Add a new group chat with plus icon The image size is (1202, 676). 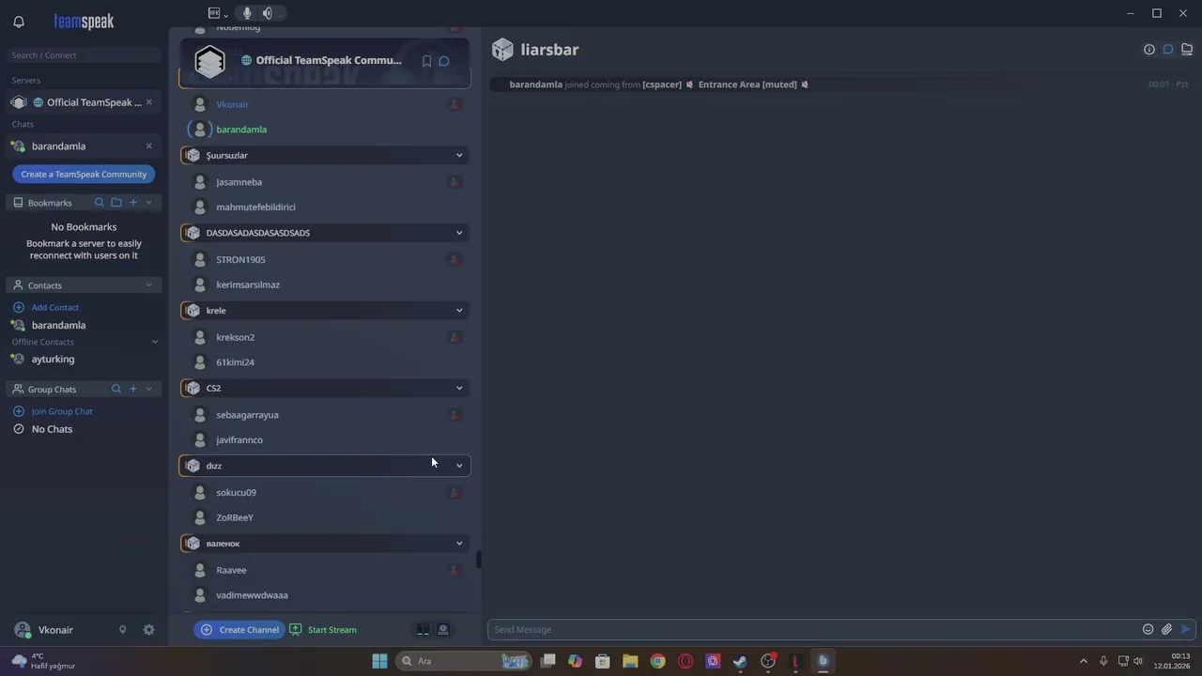[x=133, y=389]
